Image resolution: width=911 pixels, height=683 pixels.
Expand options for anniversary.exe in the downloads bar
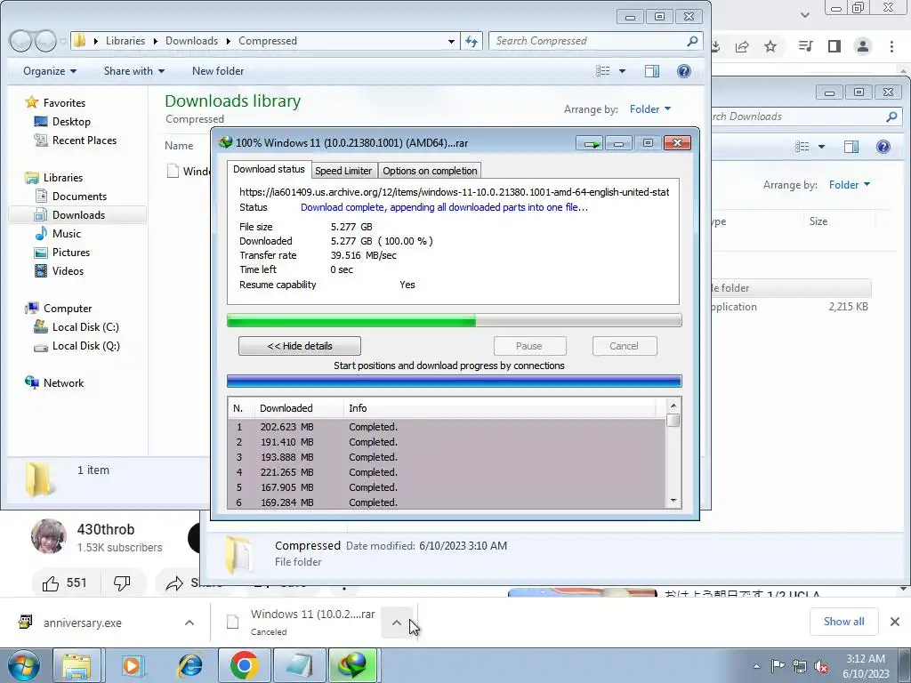click(x=189, y=623)
